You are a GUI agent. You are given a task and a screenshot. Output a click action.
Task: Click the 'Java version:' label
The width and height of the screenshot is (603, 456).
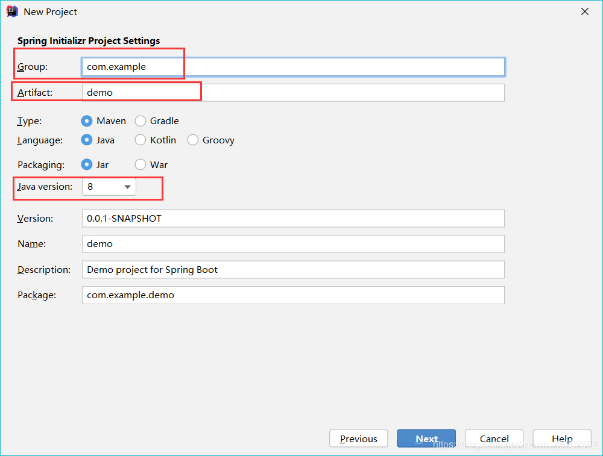point(45,187)
